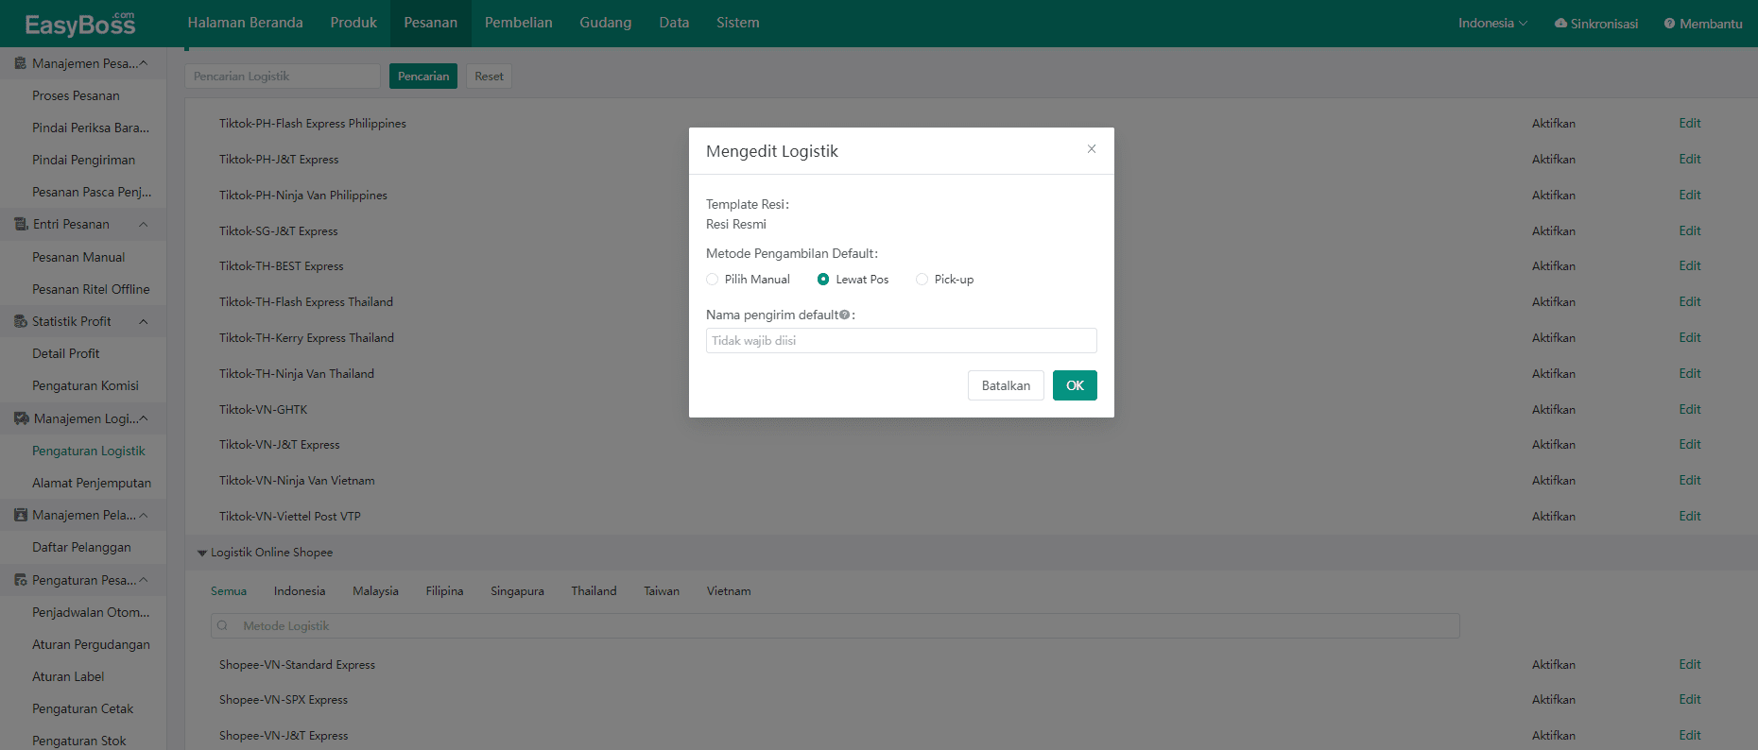The width and height of the screenshot is (1758, 750).
Task: Switch to the Thailand country tab
Action: (x=594, y=591)
